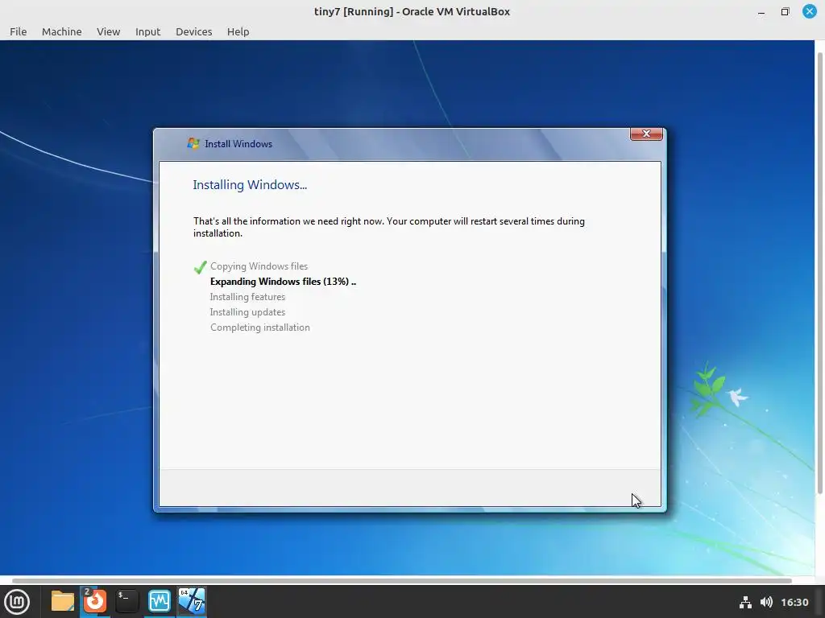Viewport: 825px width, 618px height.
Task: Open the Devices menu
Action: pyautogui.click(x=193, y=31)
